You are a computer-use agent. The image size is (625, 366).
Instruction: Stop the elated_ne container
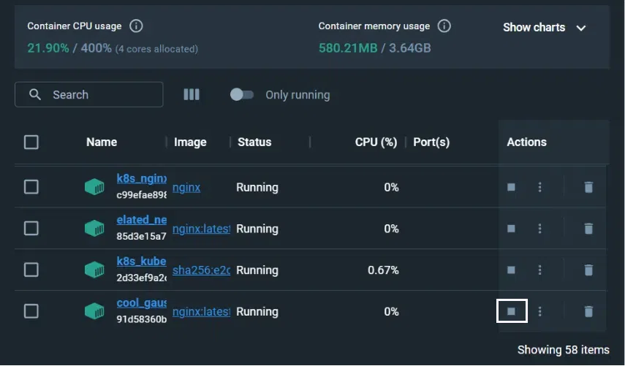[x=512, y=229]
